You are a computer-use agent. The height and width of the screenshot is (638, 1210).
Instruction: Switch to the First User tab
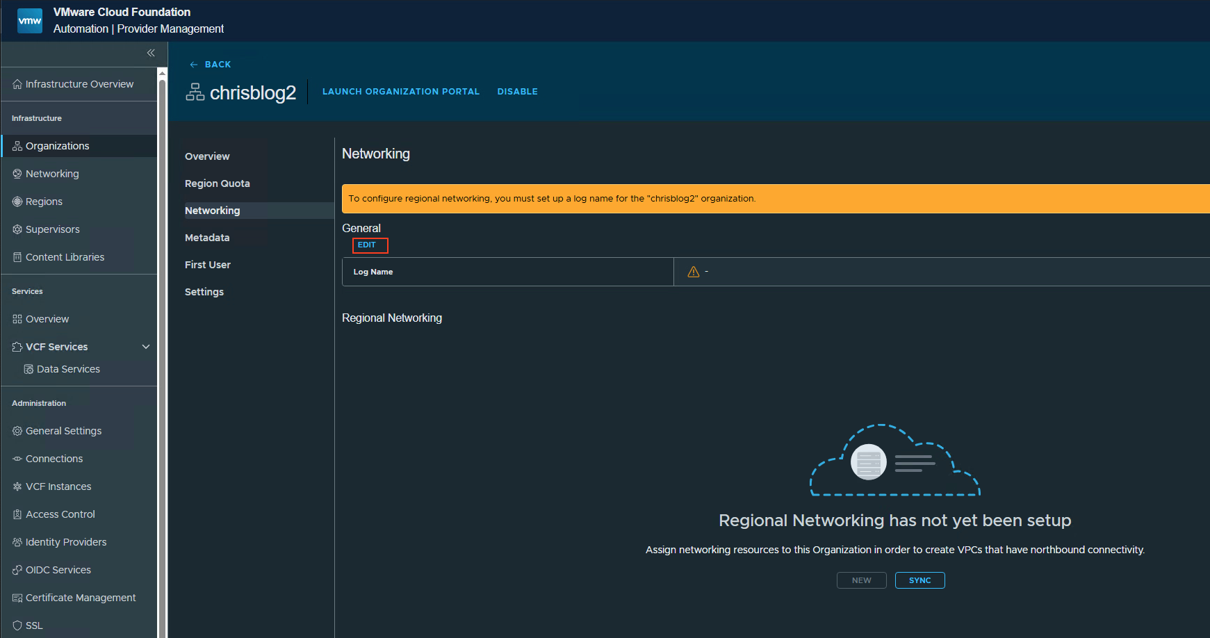pyautogui.click(x=208, y=265)
